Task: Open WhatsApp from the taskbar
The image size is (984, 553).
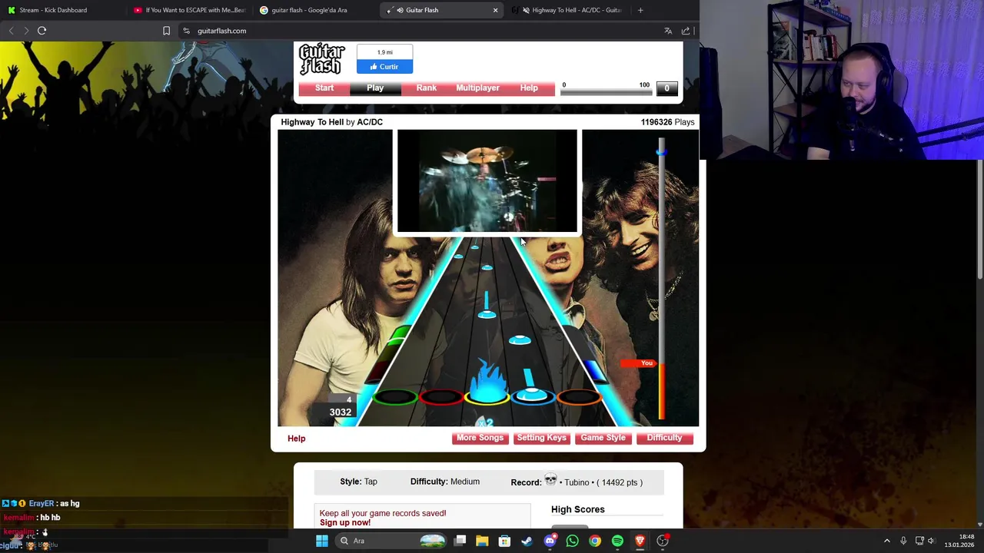Action: click(572, 541)
